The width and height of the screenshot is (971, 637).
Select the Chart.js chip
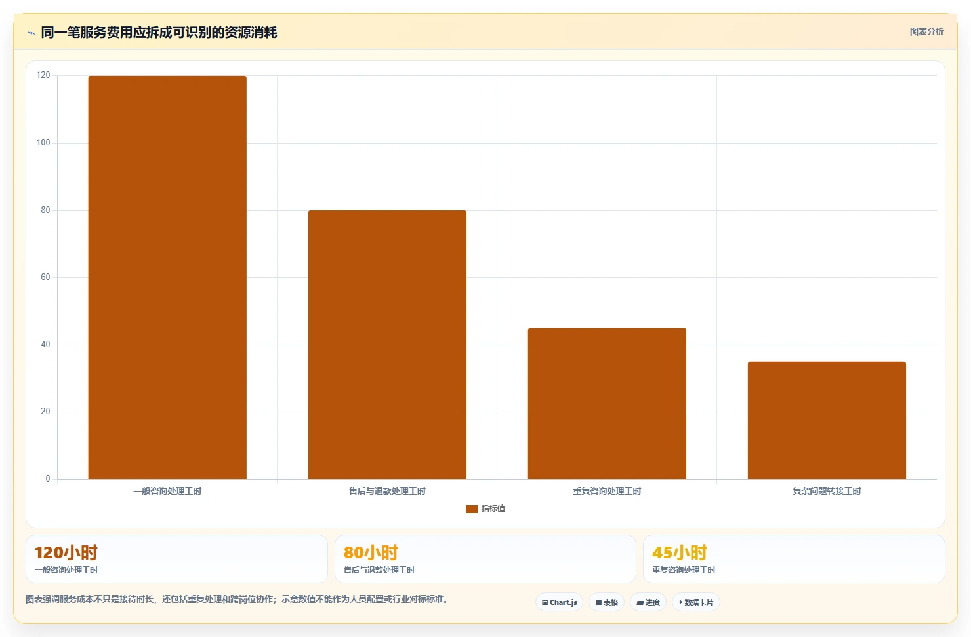click(559, 602)
